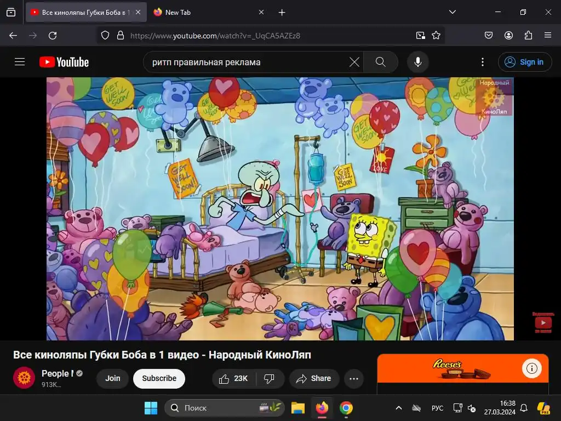Open the clock showing 16:38
Viewport: 561px width, 421px height.
click(x=500, y=408)
